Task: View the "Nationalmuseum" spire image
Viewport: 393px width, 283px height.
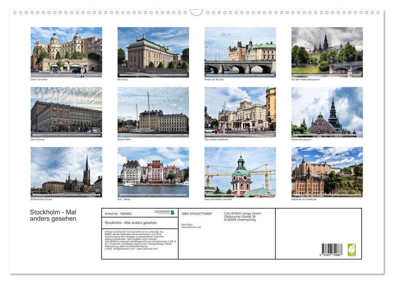Action: [x=327, y=112]
